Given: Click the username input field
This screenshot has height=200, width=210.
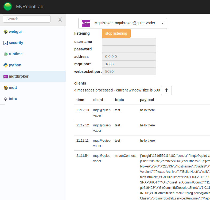Looking at the screenshot, I should [129, 42].
